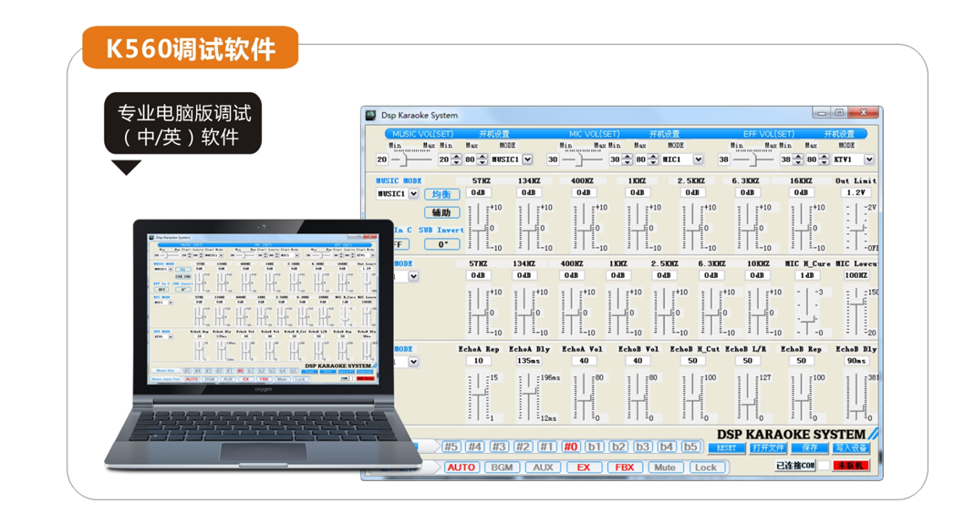Click 写入设备 to write to device
Image resolution: width=965 pixels, height=514 pixels.
[851, 448]
